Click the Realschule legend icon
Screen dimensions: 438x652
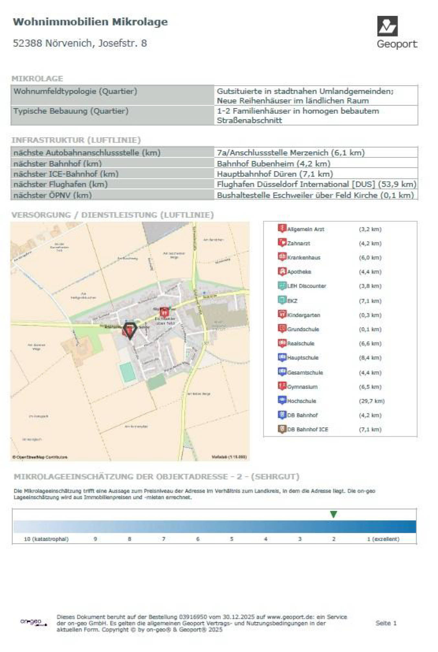(x=282, y=343)
